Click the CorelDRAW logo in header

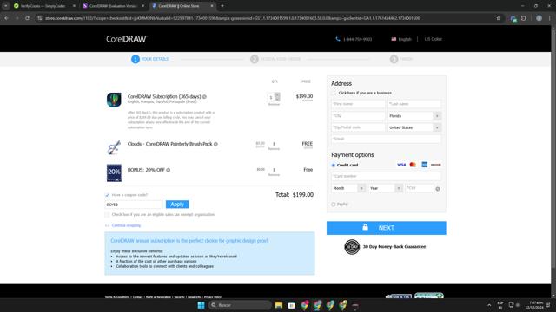[126, 39]
